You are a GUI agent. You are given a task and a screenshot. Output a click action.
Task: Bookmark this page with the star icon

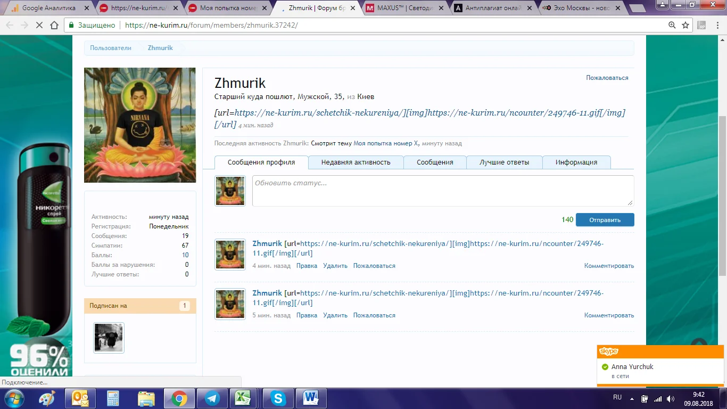(686, 25)
